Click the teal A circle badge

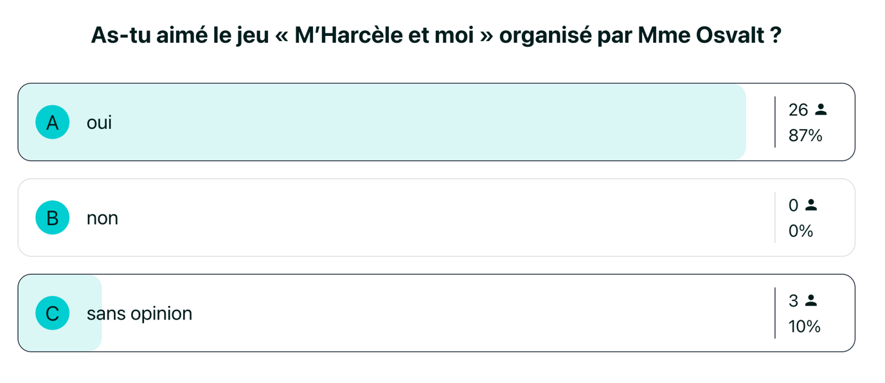click(x=53, y=122)
